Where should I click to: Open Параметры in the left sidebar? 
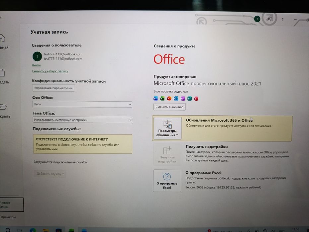pos(8,217)
